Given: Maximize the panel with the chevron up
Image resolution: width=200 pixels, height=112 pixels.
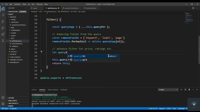Looking at the screenshot, I should pyautogui.click(x=193, y=90).
